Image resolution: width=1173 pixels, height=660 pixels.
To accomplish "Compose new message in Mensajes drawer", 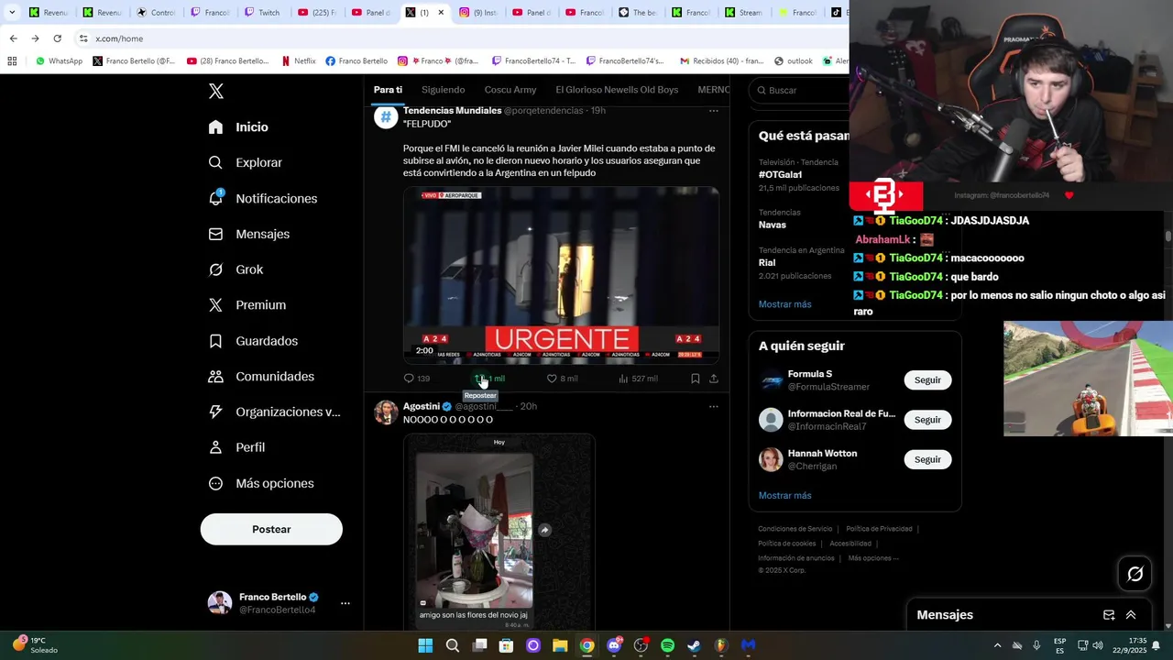I will [1109, 615].
